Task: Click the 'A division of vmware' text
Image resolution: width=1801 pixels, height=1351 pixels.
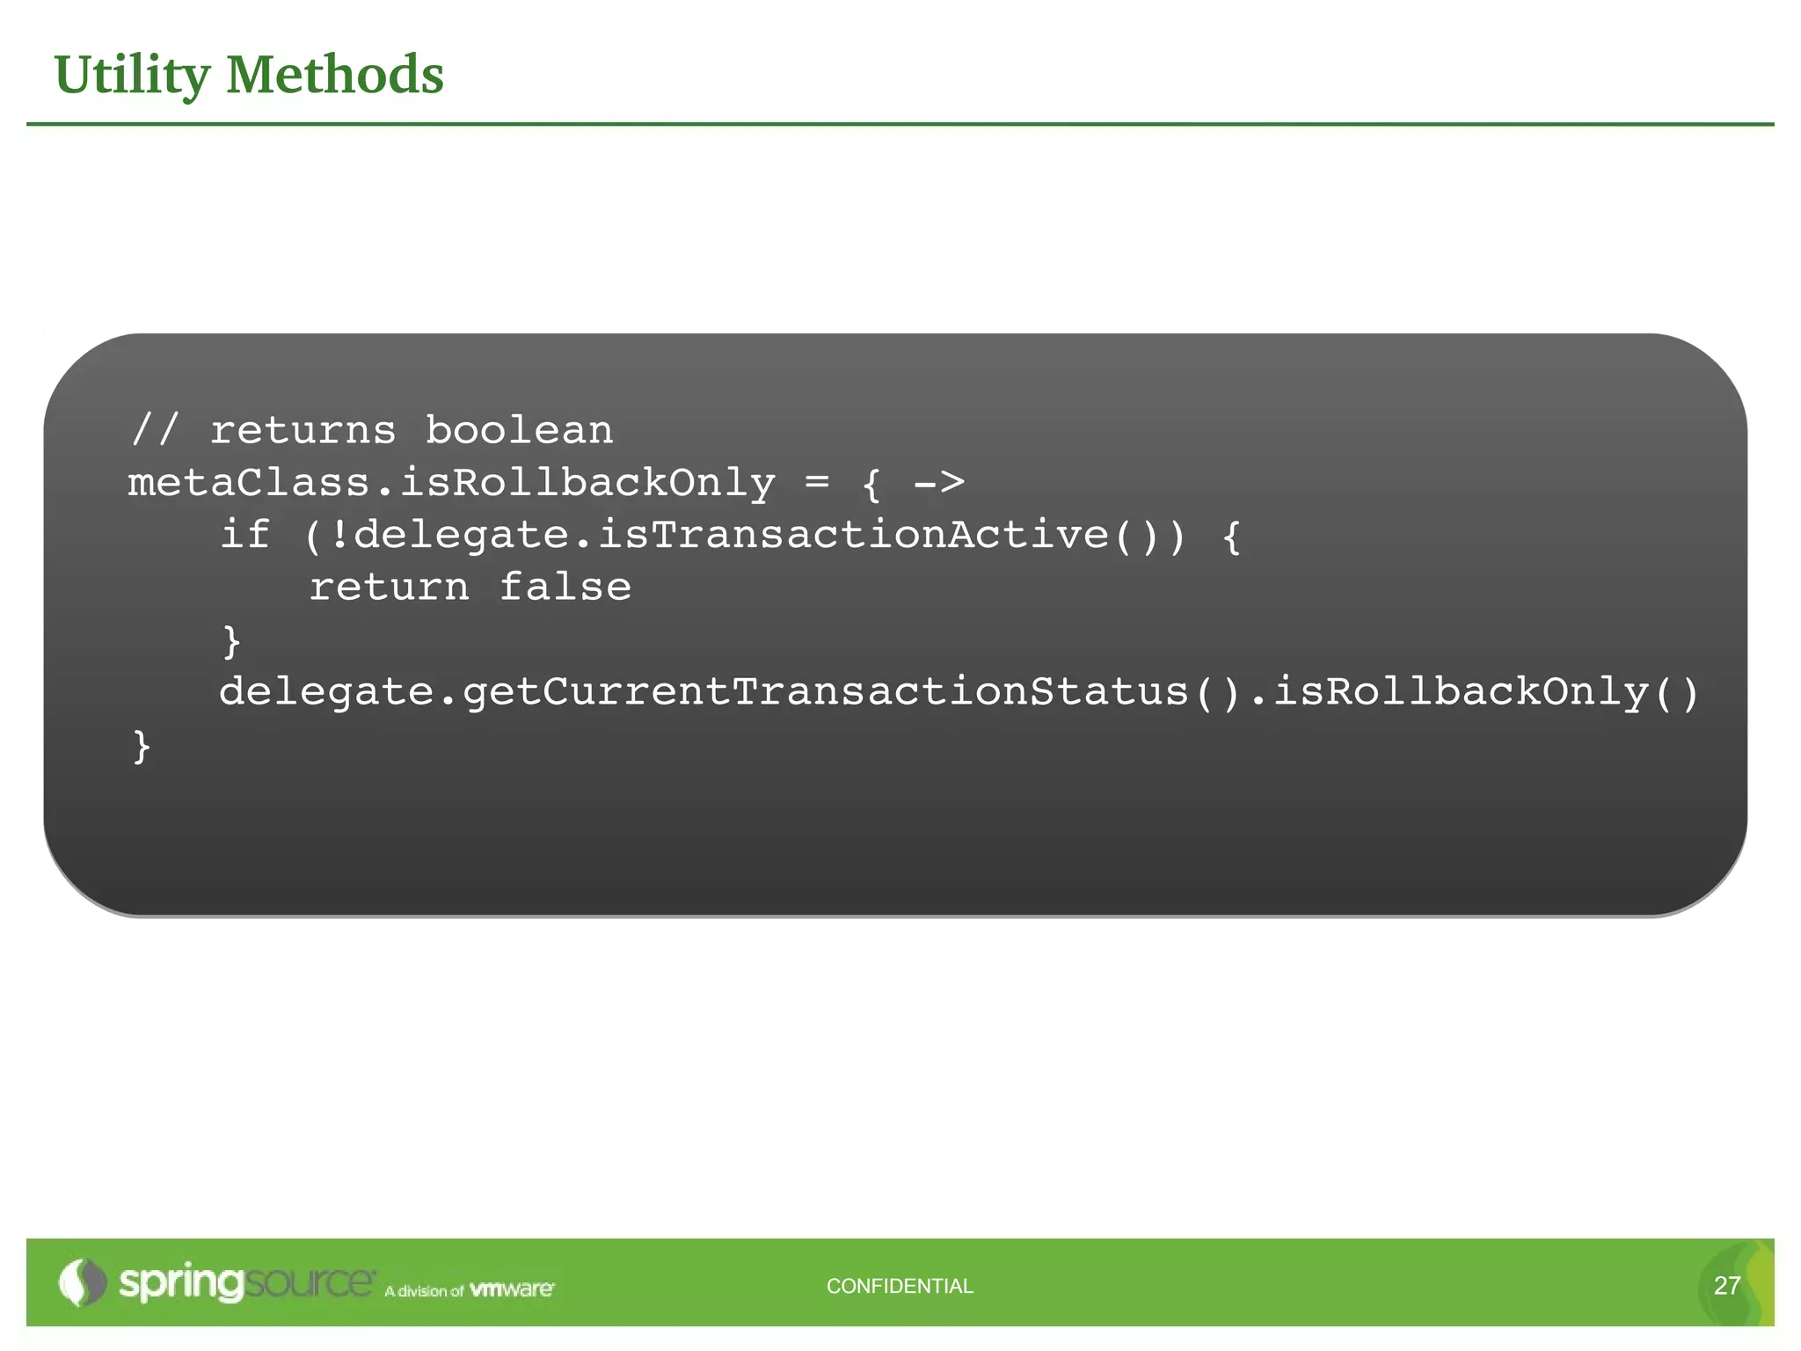Action: 470,1289
